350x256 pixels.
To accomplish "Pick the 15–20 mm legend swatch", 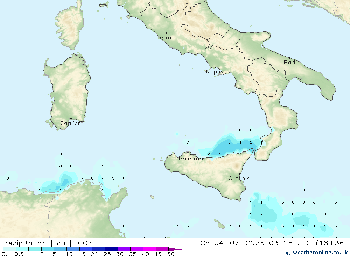I will [86, 249].
